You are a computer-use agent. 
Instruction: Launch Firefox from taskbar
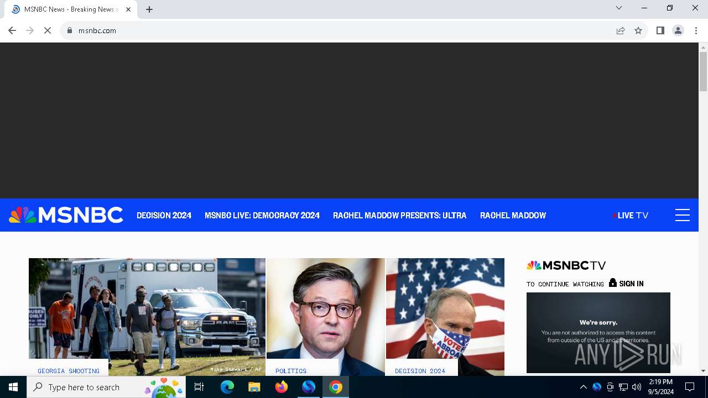point(282,387)
